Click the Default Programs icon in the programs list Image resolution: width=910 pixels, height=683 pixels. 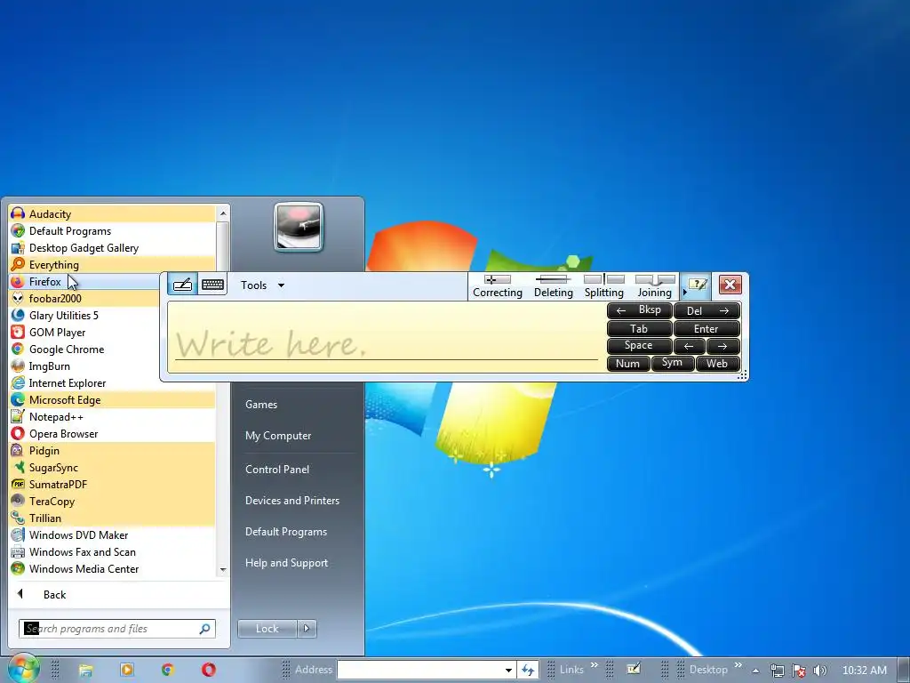pos(18,231)
